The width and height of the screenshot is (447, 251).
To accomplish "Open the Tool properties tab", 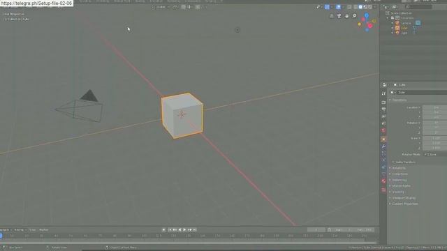I will [383, 93].
